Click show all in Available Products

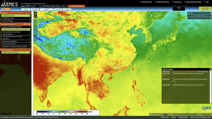pyautogui.click(x=27, y=24)
